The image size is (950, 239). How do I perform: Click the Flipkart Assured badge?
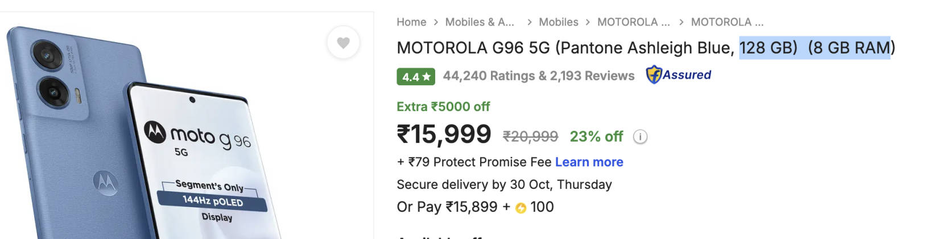pos(679,75)
